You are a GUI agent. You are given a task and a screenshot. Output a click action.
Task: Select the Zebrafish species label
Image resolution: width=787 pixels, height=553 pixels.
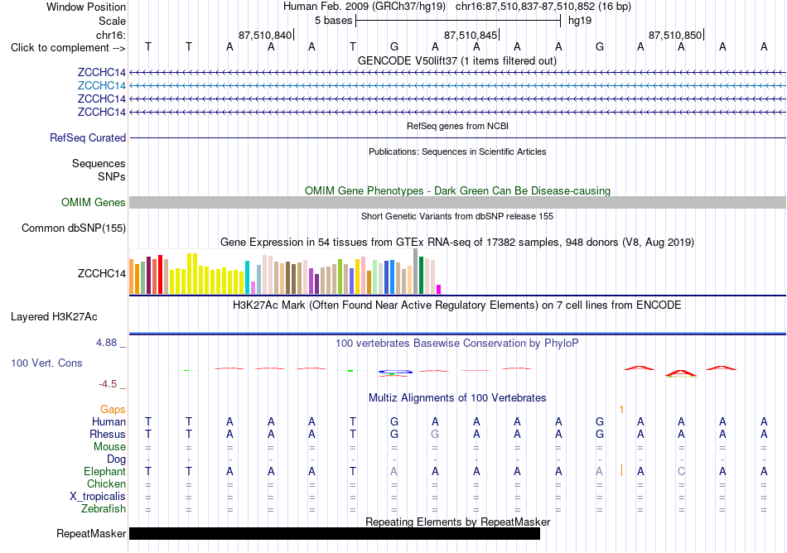(103, 509)
